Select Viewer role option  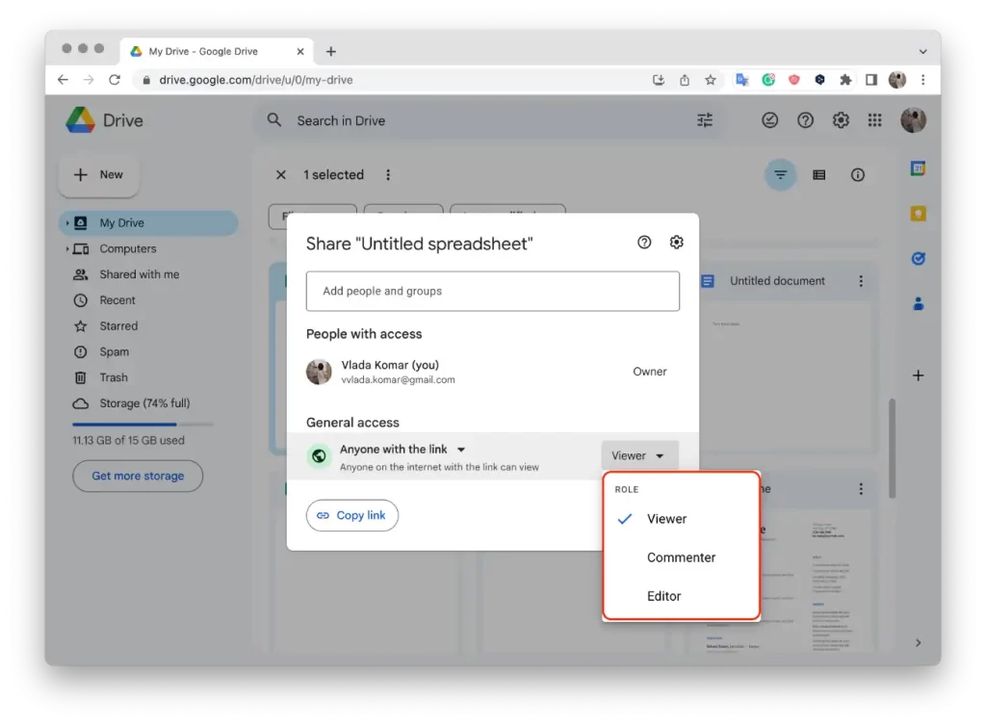[681, 519]
